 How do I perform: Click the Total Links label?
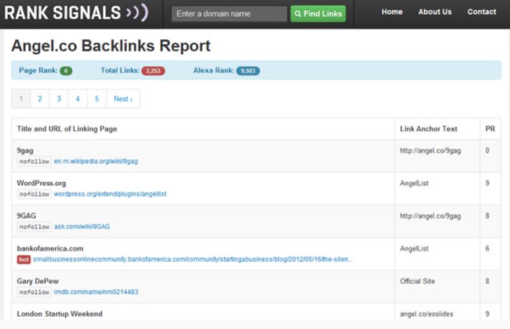119,70
